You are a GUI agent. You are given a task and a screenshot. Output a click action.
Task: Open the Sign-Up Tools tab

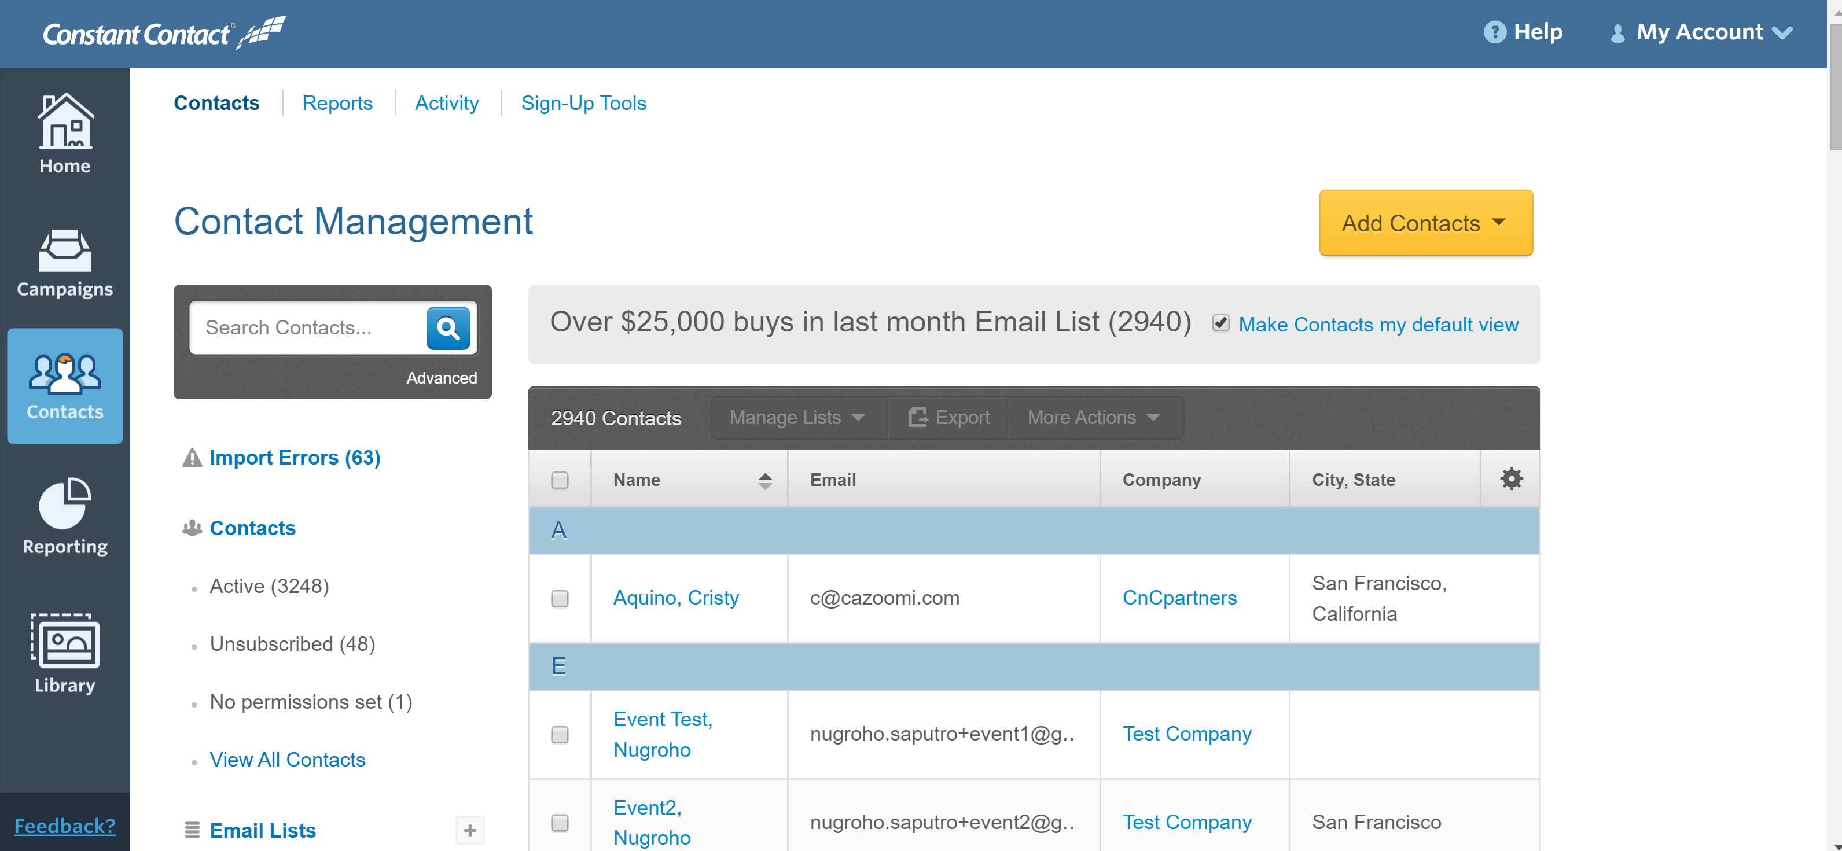coord(583,103)
